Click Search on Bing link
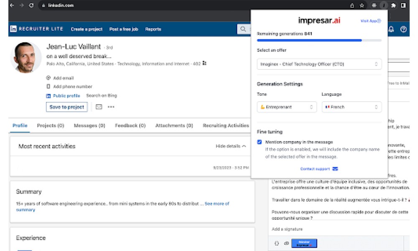The width and height of the screenshot is (418, 251). [101, 95]
